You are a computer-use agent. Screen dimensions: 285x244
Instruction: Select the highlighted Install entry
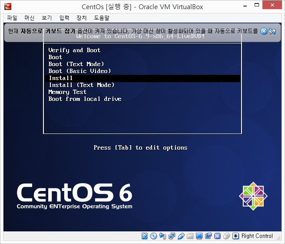[x=142, y=78]
